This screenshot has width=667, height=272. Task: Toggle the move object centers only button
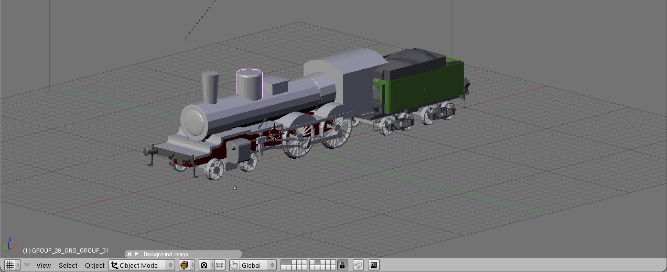pos(220,265)
